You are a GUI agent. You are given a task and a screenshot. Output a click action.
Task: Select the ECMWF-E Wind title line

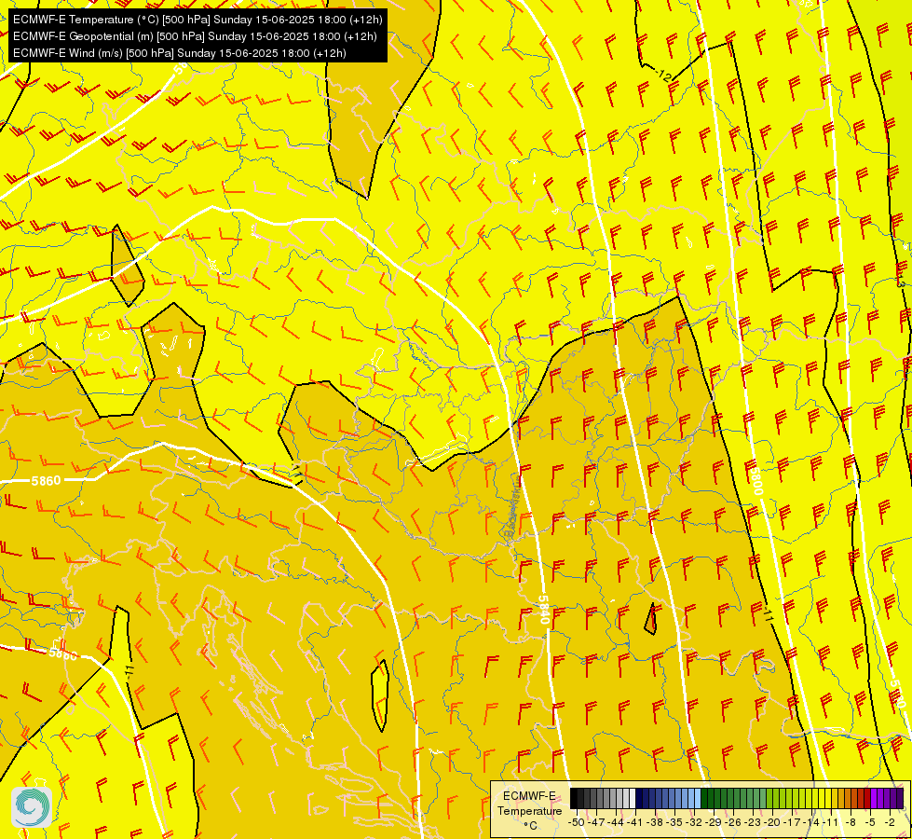[179, 53]
